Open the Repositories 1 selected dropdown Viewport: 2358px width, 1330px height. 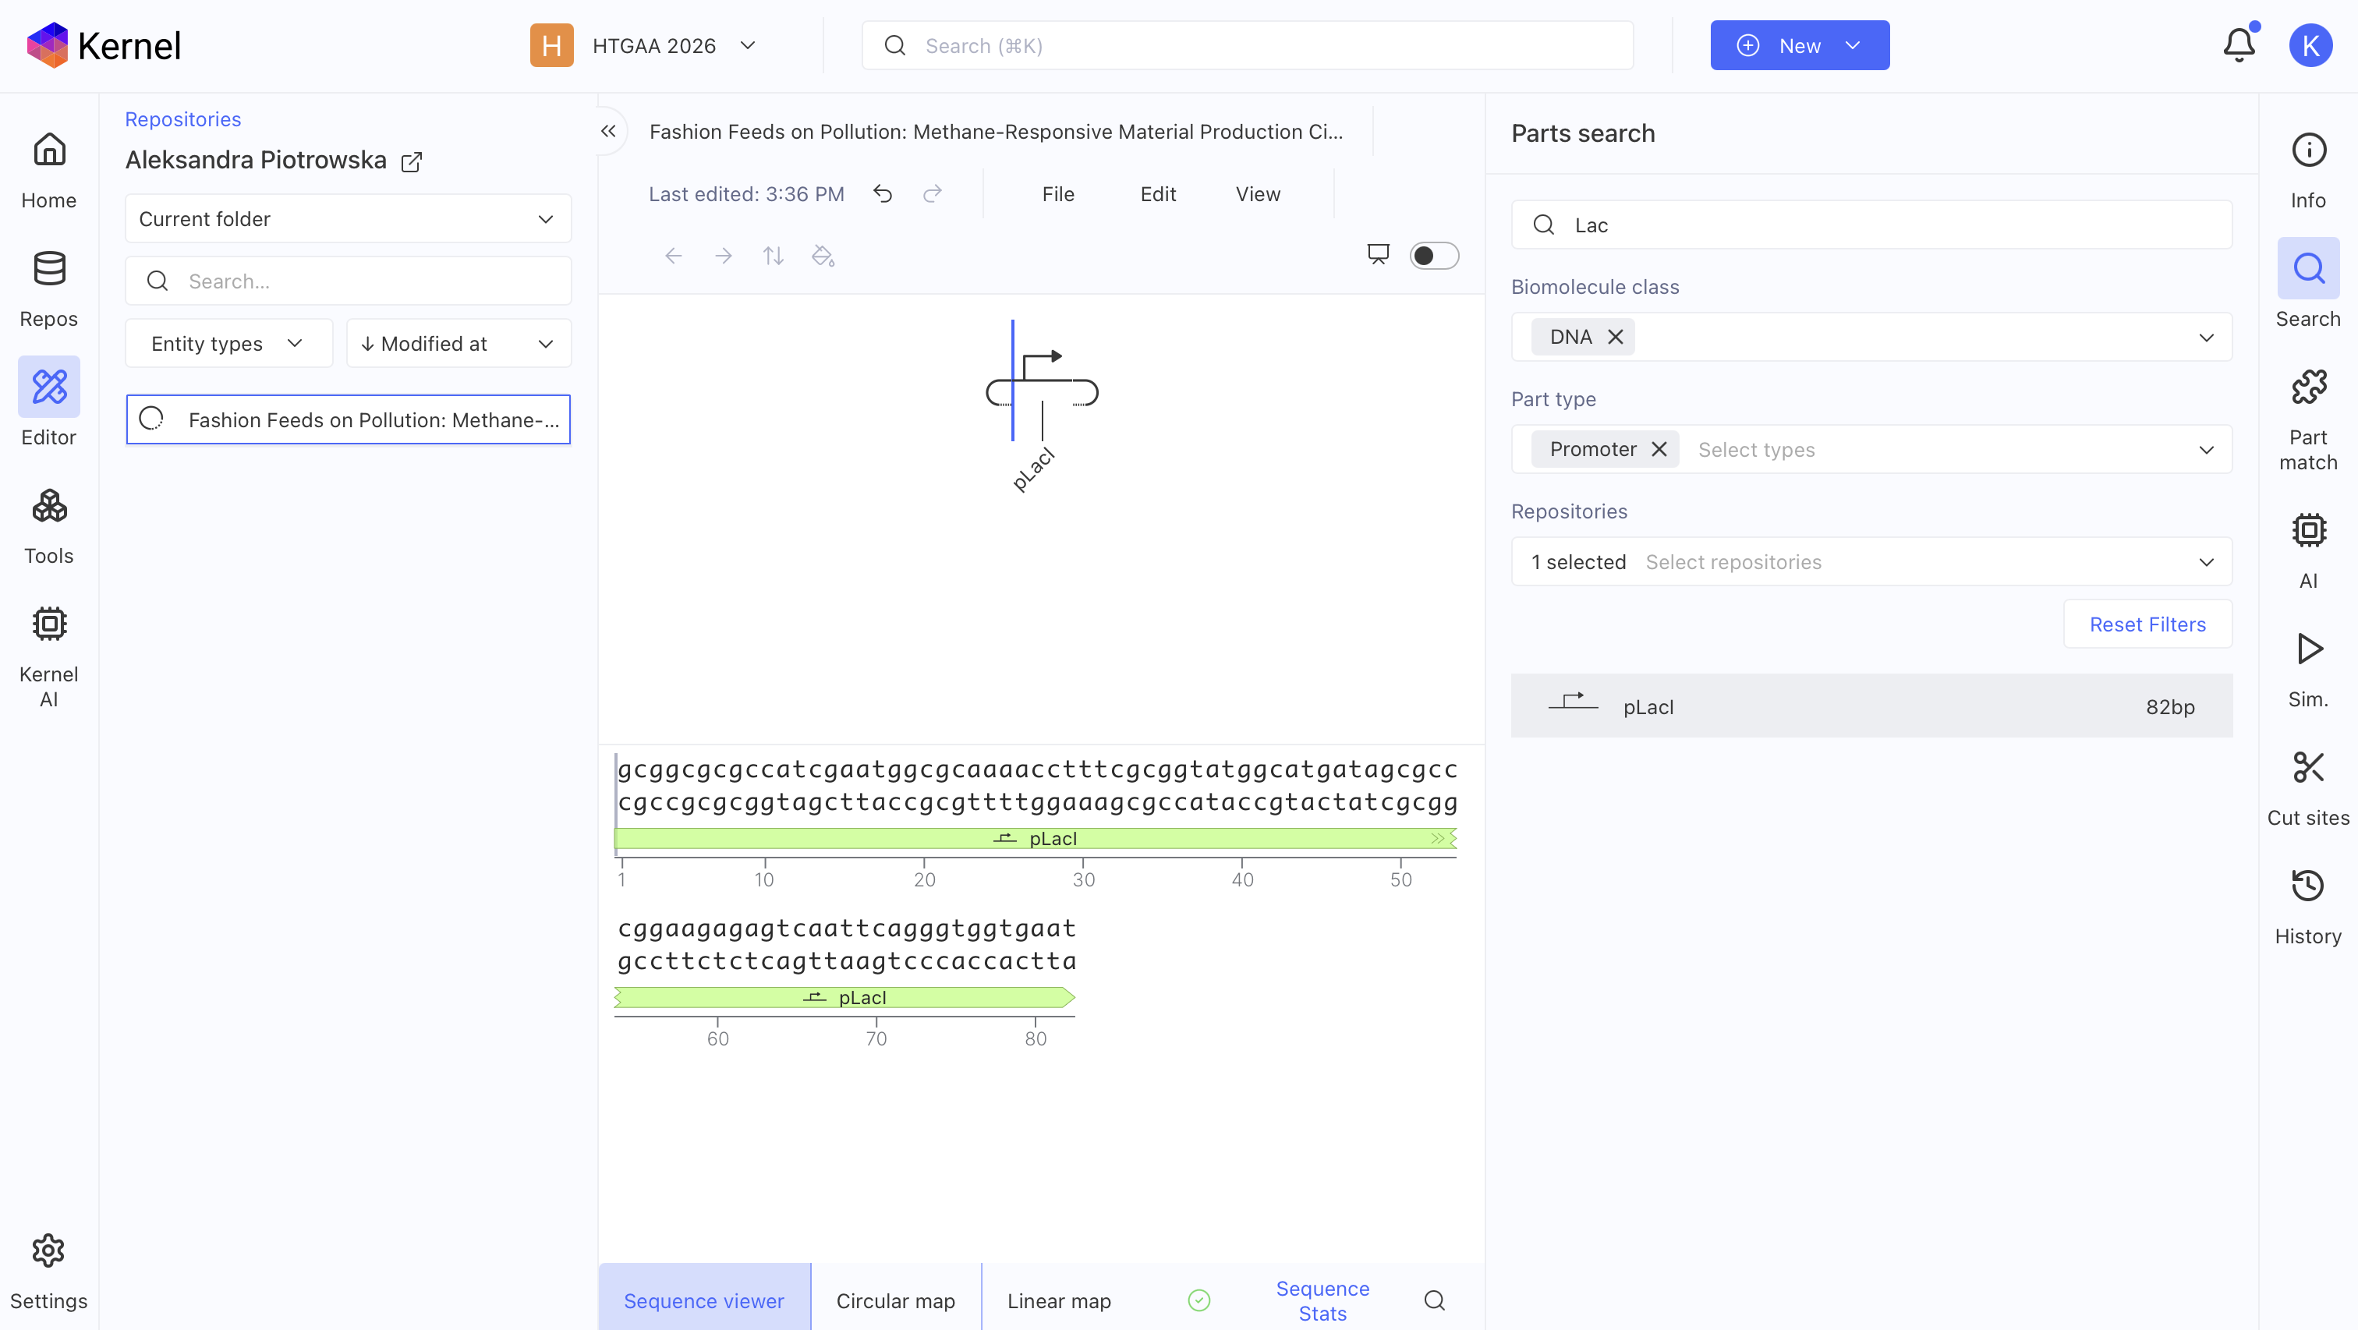click(1871, 561)
